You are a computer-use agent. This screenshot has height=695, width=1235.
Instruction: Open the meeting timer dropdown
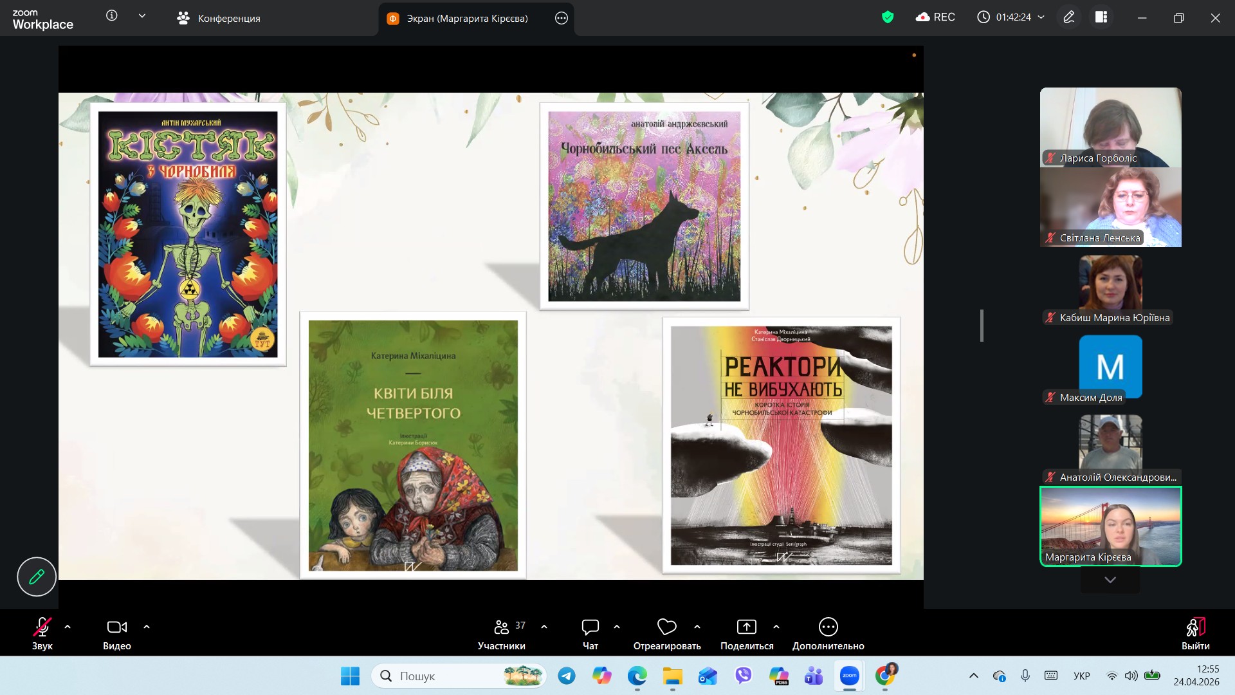[x=1041, y=17]
